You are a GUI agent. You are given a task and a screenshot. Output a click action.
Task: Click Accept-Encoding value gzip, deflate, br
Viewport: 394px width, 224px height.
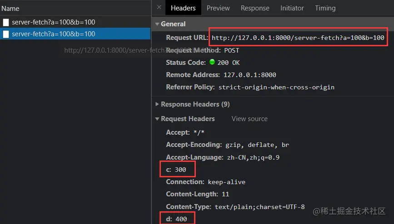point(257,145)
